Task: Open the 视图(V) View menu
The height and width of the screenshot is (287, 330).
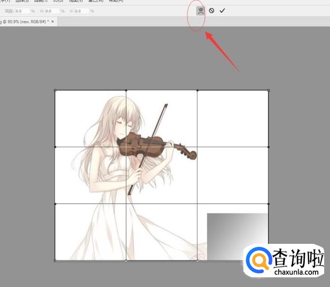Action: (x=76, y=1)
